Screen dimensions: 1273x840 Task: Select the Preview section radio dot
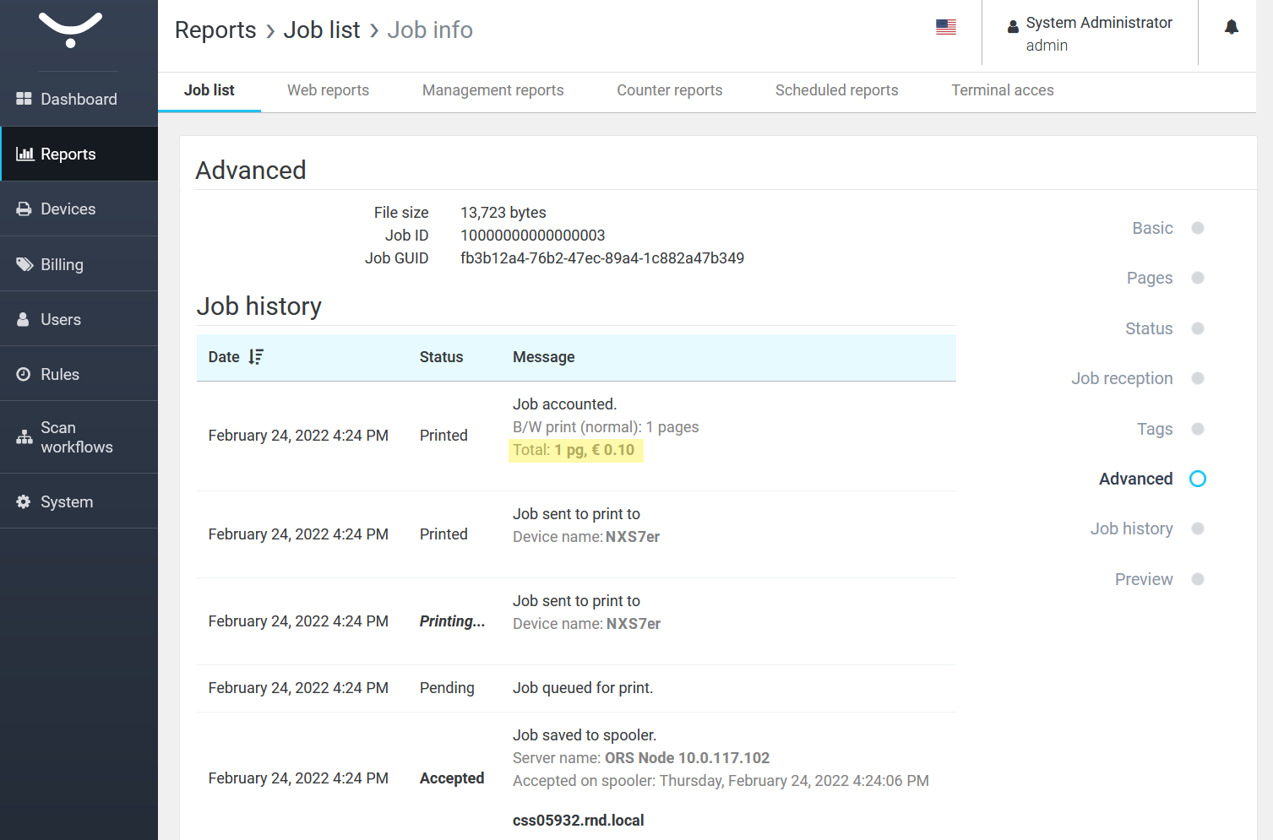click(1197, 579)
